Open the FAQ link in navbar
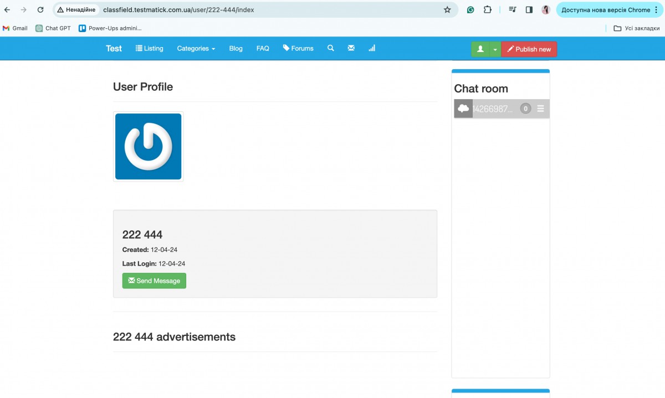Image resolution: width=665 pixels, height=398 pixels. point(263,49)
